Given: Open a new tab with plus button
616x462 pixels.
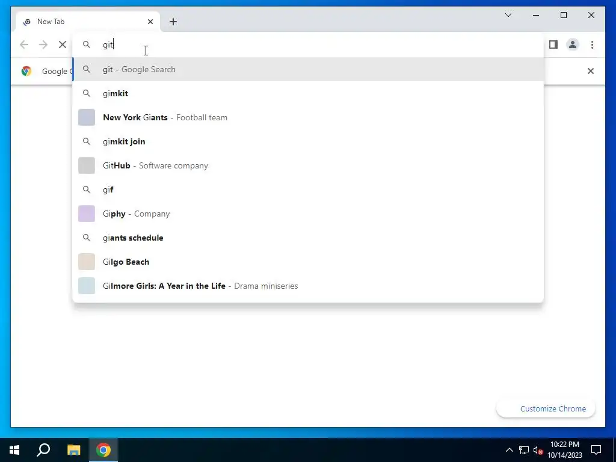Looking at the screenshot, I should coord(173,22).
